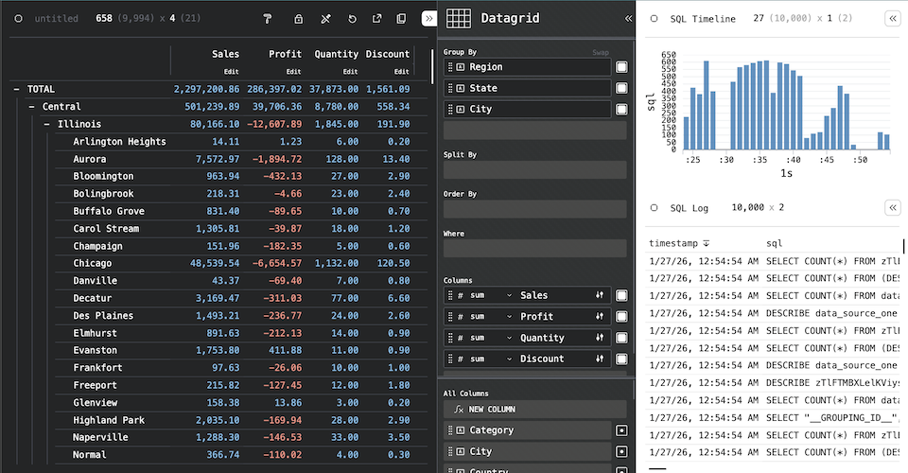Click the free-scroll pin icon in toolbar
The width and height of the screenshot is (908, 473).
(325, 19)
